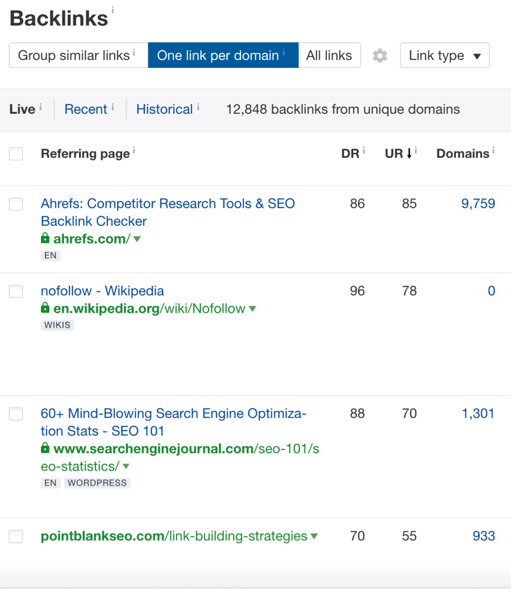Toggle the select-all checkbox in table header

[x=16, y=154]
